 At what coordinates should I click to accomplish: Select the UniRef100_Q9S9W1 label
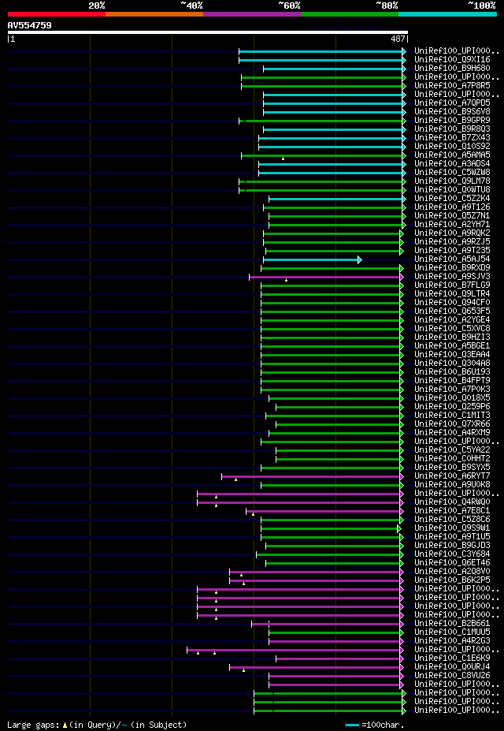[452, 528]
